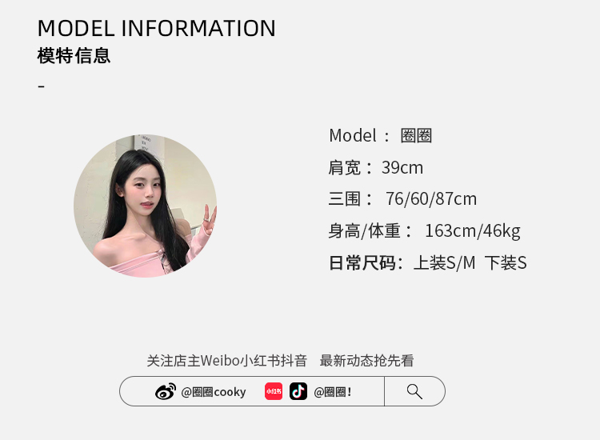
Task: Click the Weibo logo icon
Action: tap(166, 391)
